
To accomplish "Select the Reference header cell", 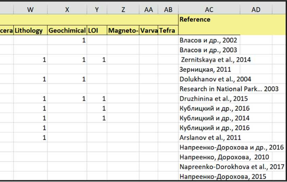I will pos(195,19).
